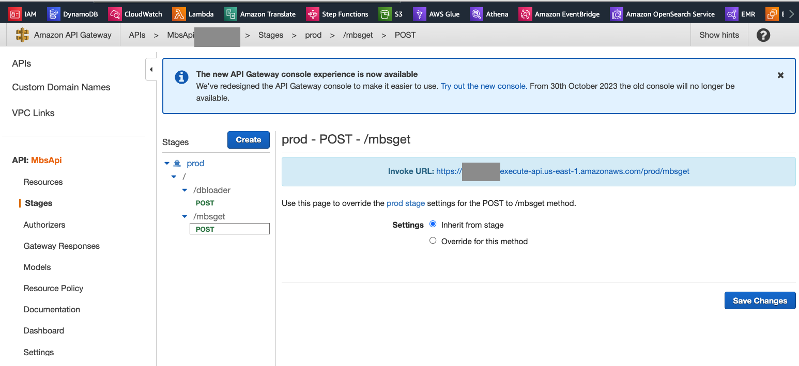Open APIs in the left sidebar
The width and height of the screenshot is (799, 366).
(22, 63)
